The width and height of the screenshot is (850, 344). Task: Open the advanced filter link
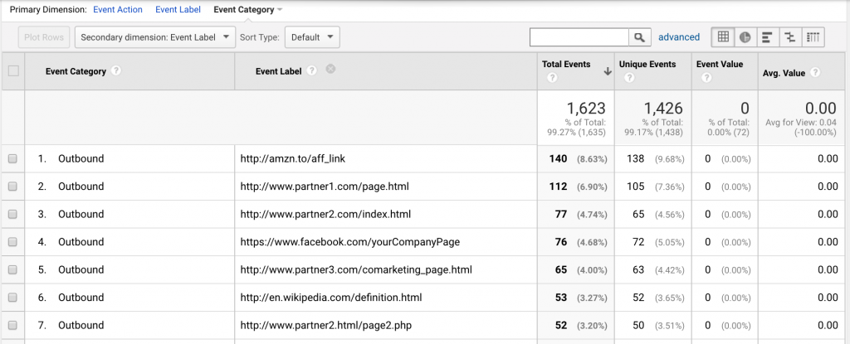coord(679,37)
